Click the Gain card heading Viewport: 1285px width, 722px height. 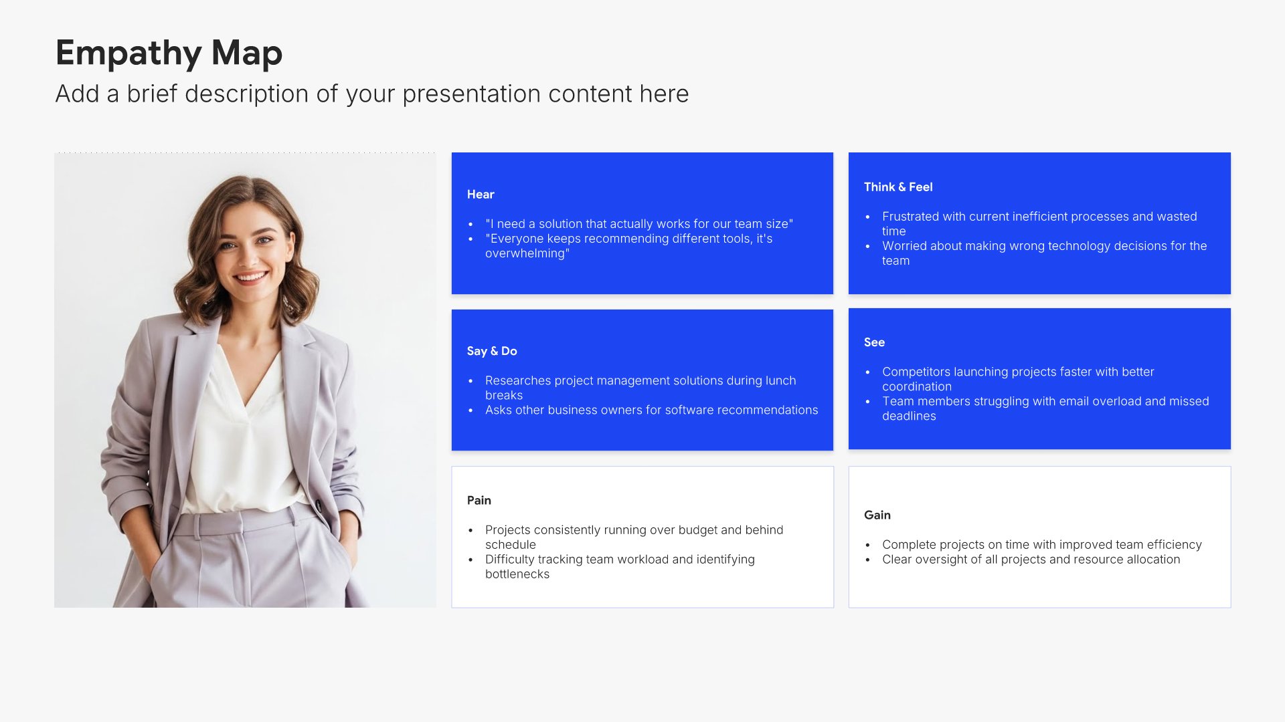877,515
